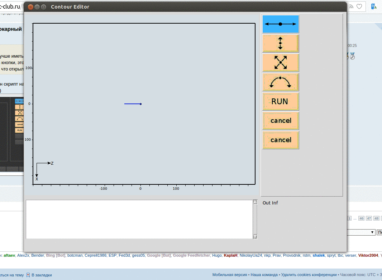The height and width of the screenshot is (280, 382).
Task: Click the lowest cancel button
Action: tap(281, 140)
